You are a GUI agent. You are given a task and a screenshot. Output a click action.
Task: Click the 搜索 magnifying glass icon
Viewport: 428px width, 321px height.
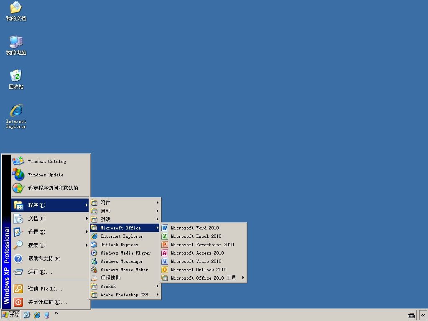[x=18, y=245]
